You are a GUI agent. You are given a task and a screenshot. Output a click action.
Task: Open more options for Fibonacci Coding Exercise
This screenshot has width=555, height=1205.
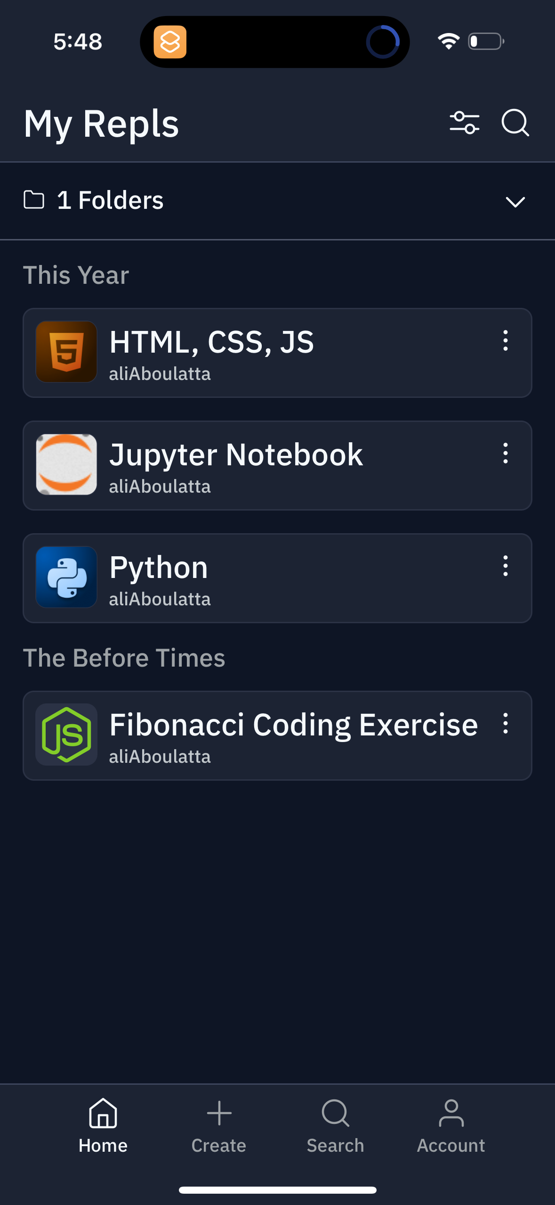(505, 723)
